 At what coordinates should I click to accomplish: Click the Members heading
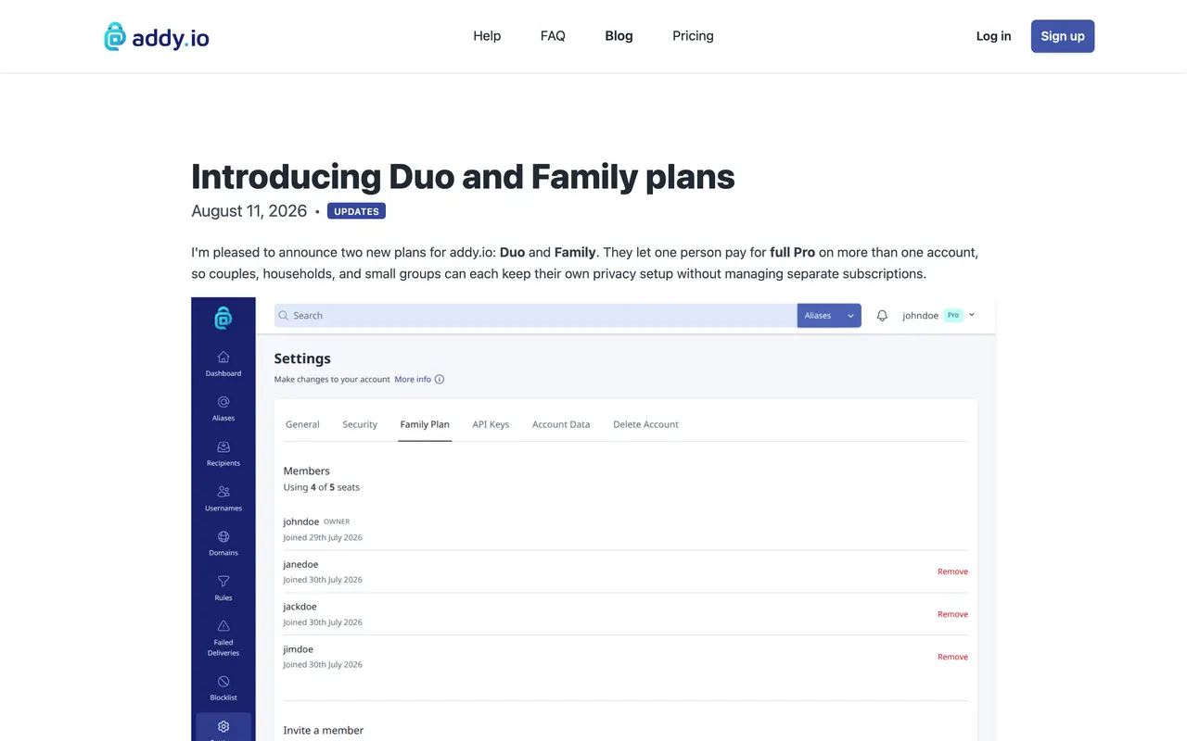pos(307,471)
